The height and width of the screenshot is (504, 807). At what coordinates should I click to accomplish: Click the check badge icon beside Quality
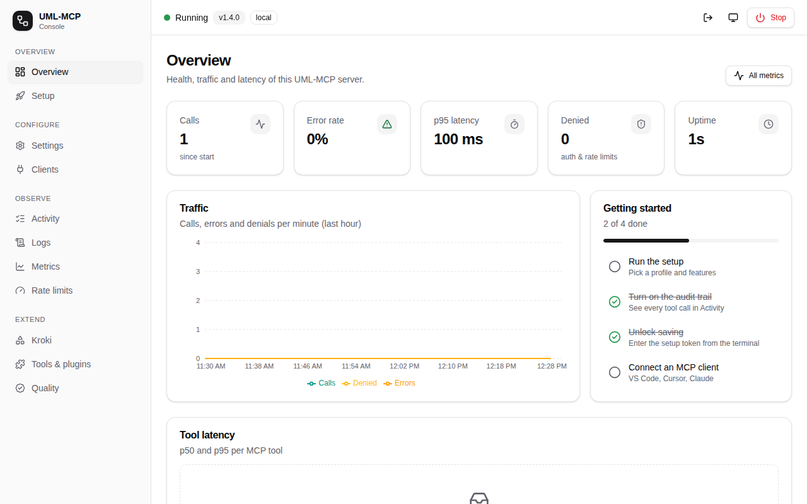coord(20,388)
